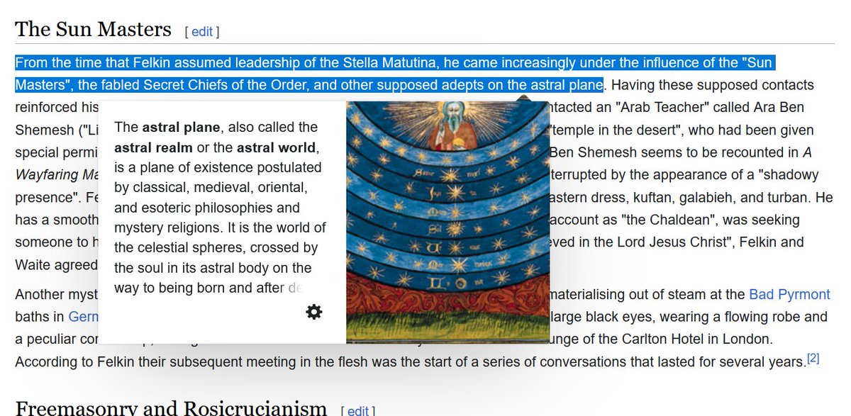Click the phrase 'temple in the desert'

615,130
